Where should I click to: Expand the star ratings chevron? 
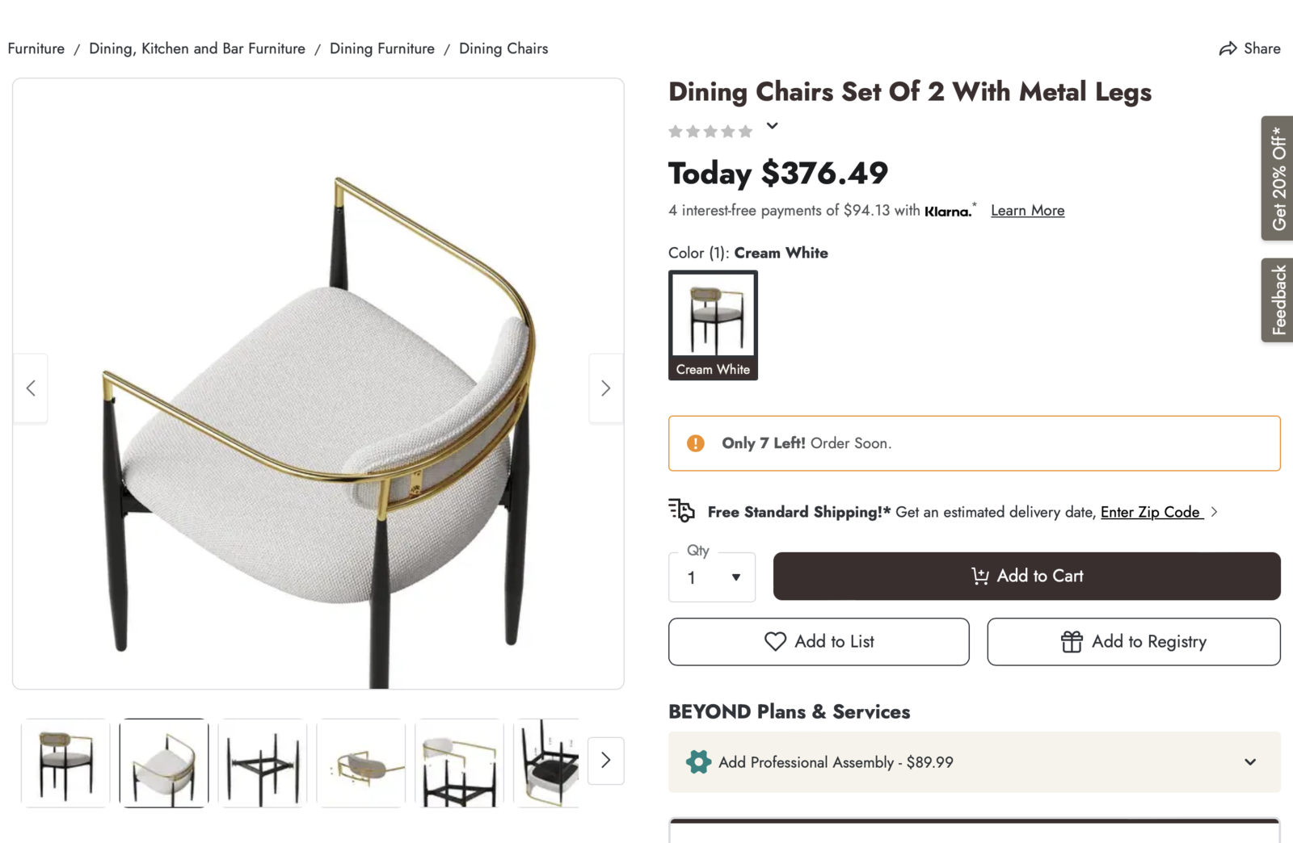(773, 126)
